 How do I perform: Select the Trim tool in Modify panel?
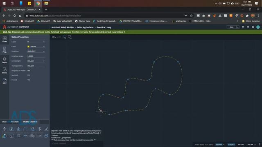pyautogui.click(x=40, y=129)
